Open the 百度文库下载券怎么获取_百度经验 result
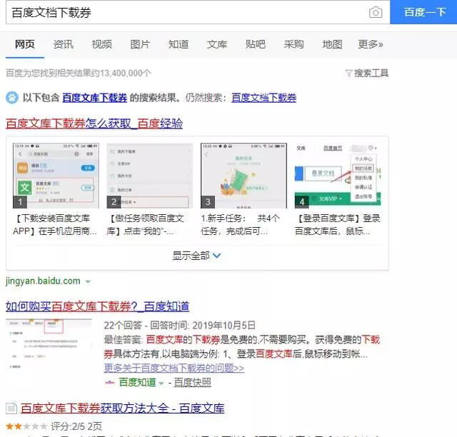 click(x=94, y=123)
